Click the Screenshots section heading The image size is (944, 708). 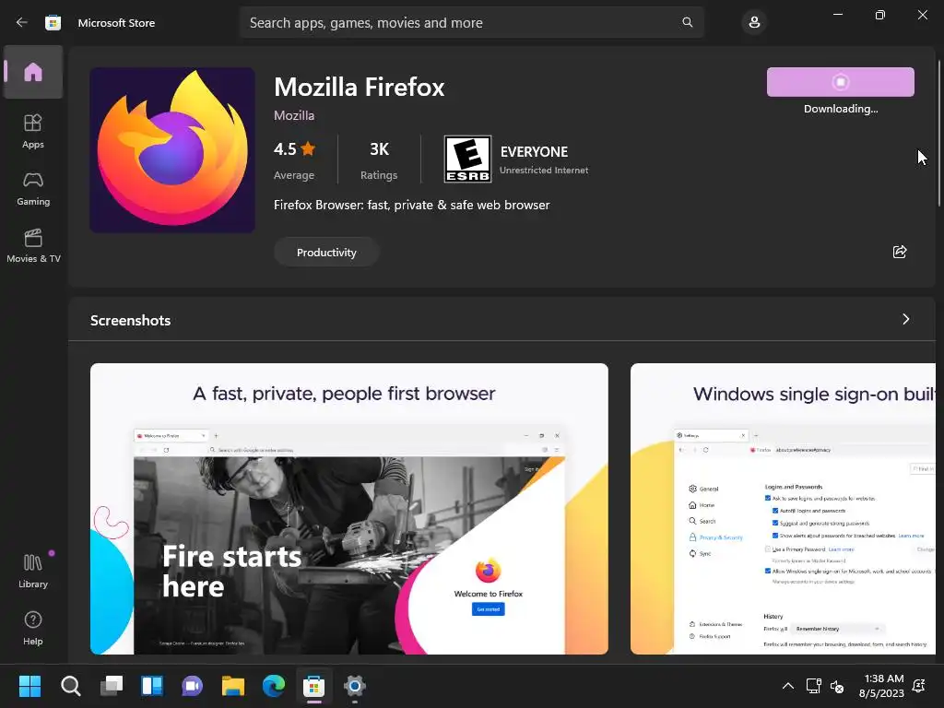(131, 320)
